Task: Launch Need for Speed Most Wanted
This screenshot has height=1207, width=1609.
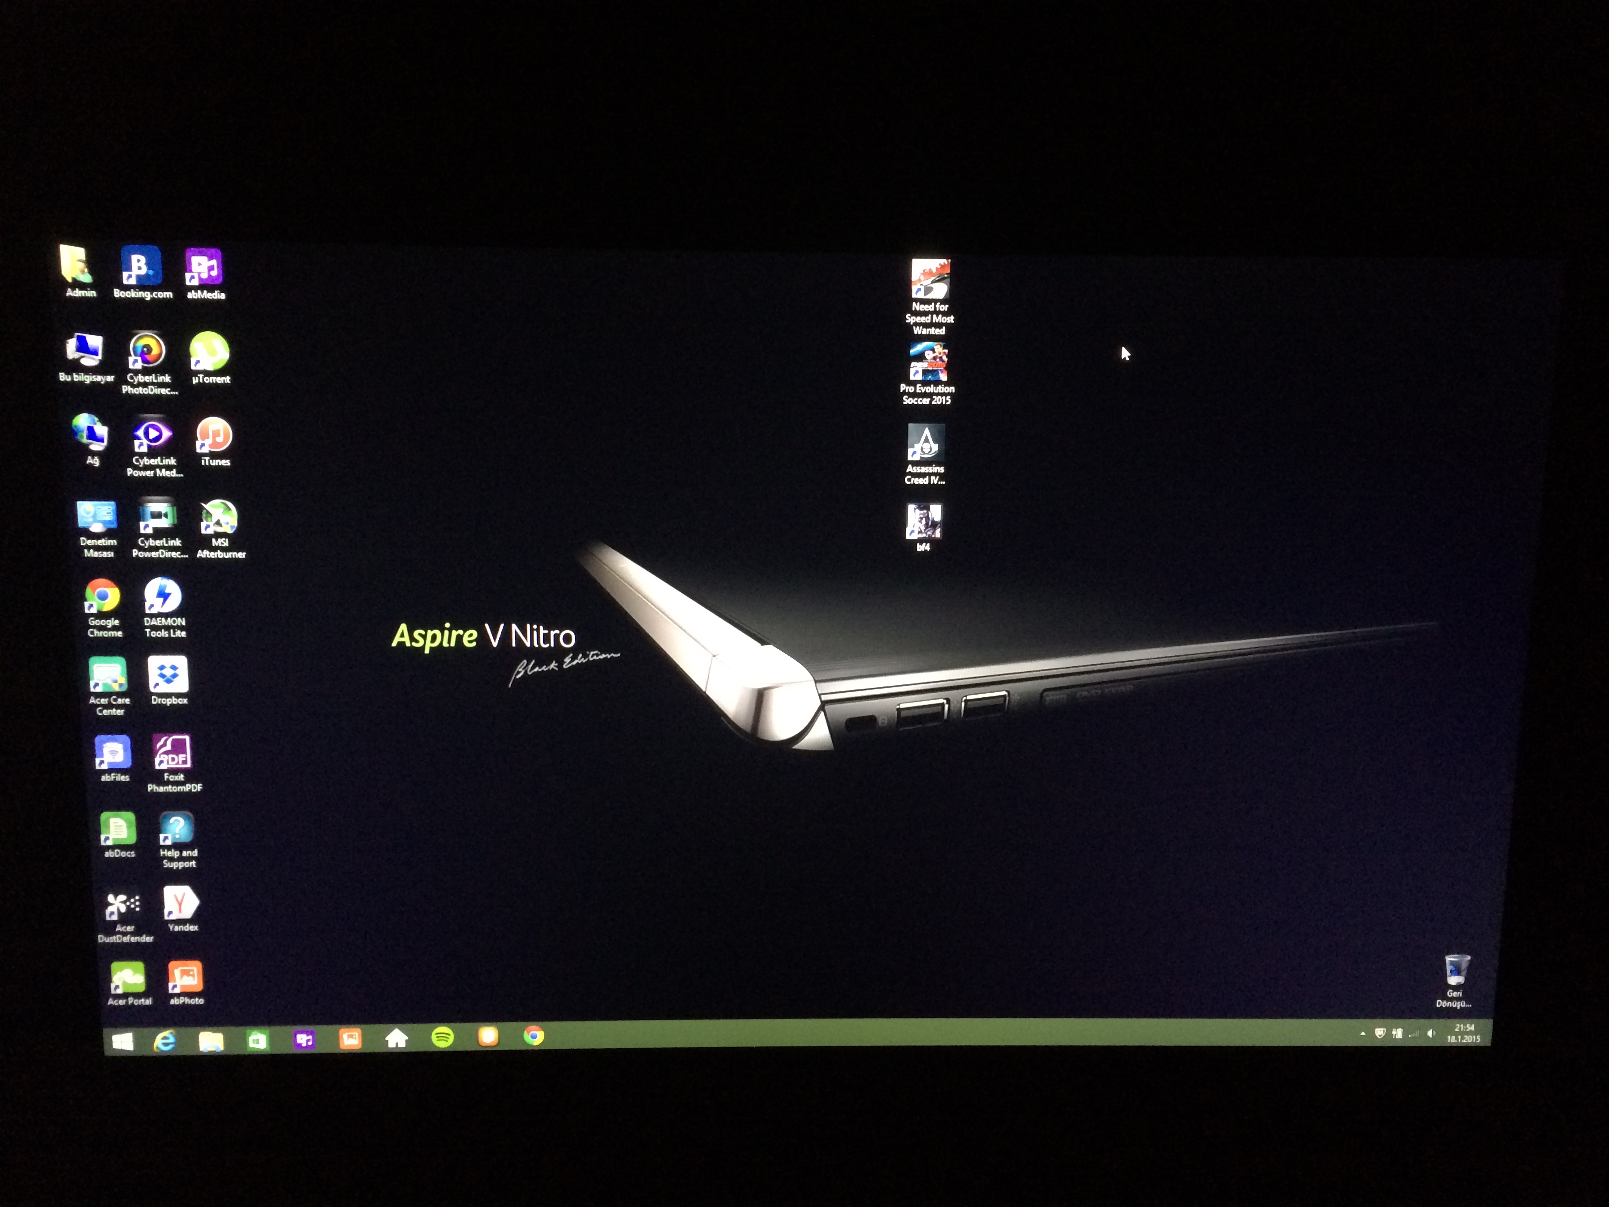Action: coord(930,297)
